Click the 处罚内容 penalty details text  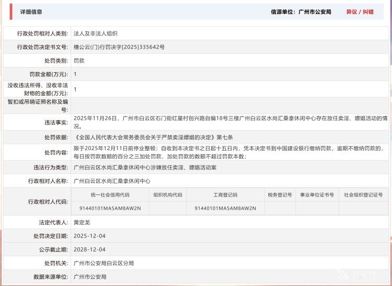pyautogui.click(x=230, y=152)
